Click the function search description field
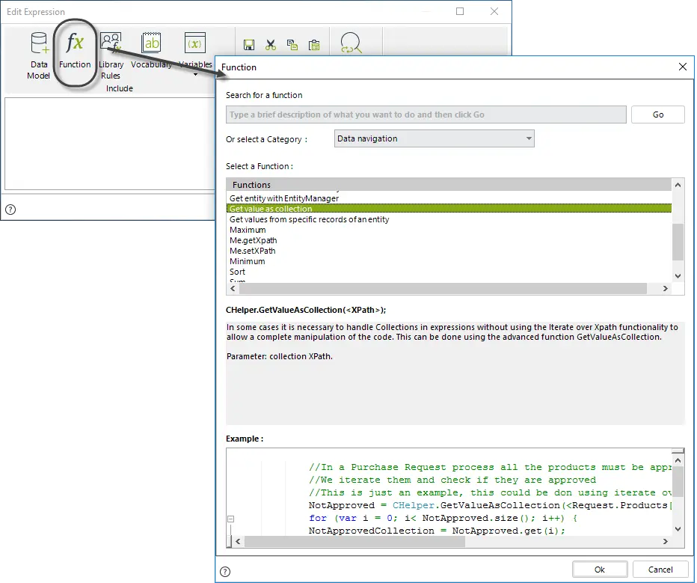 pyautogui.click(x=426, y=115)
